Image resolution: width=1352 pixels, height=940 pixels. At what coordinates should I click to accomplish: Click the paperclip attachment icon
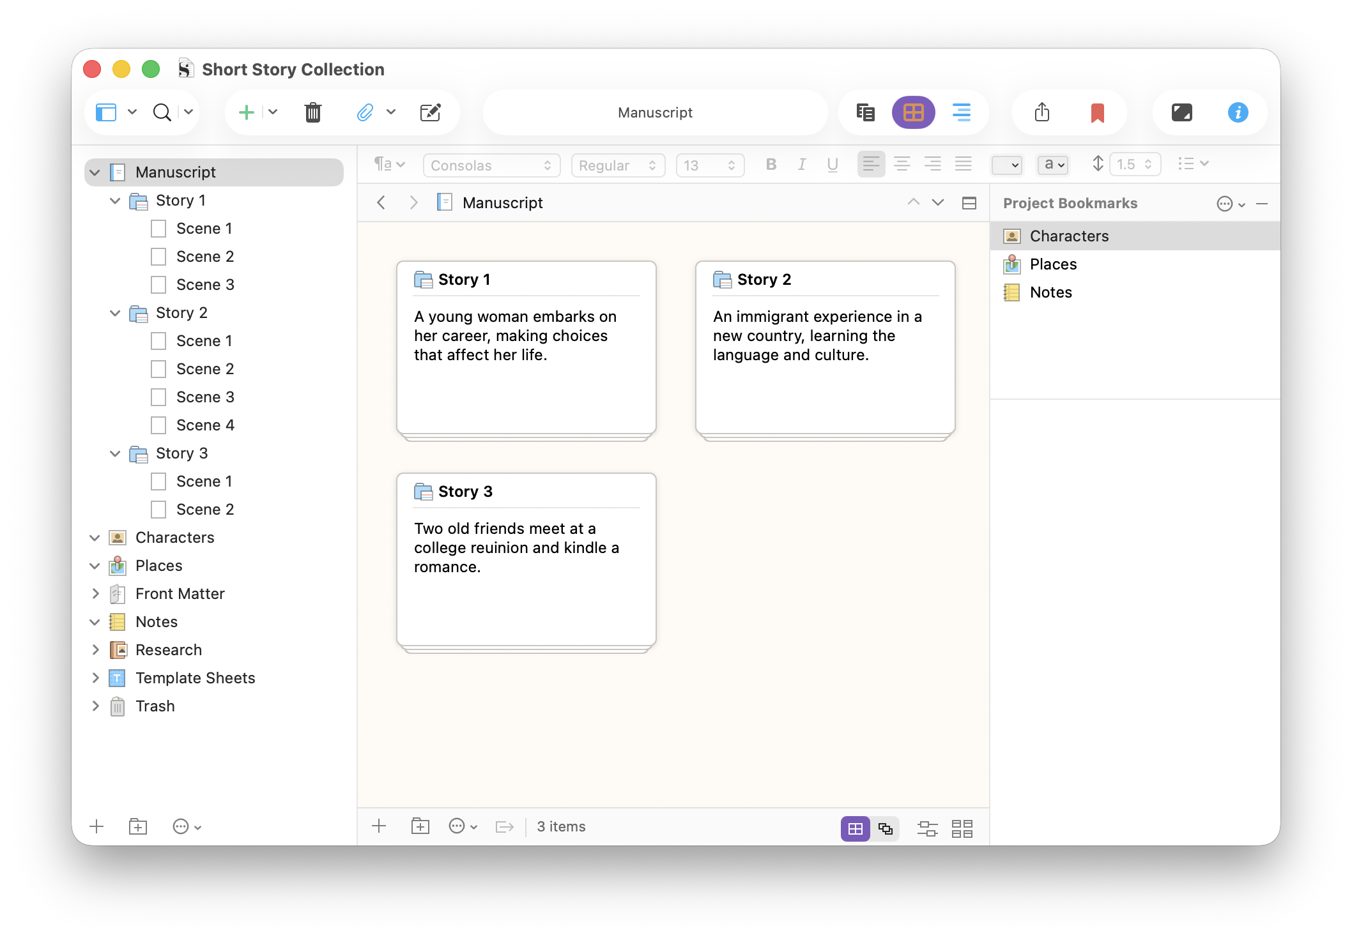click(x=365, y=113)
